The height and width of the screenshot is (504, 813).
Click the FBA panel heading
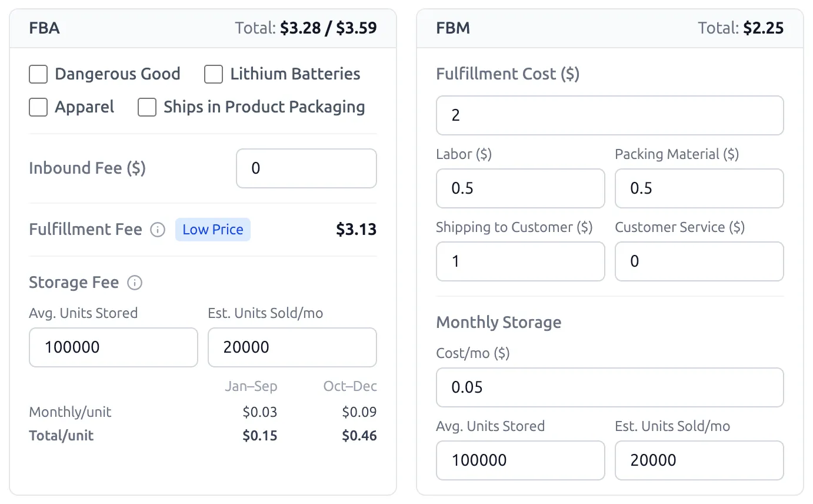(x=44, y=28)
